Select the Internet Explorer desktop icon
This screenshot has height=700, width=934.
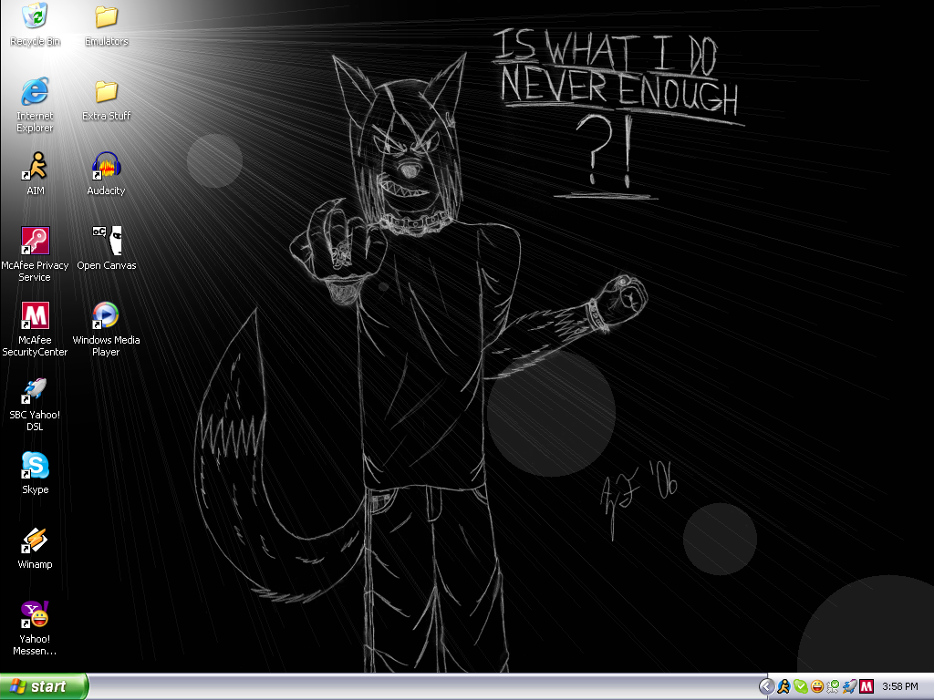(x=36, y=106)
